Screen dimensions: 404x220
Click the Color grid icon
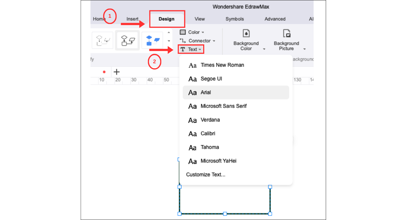click(183, 32)
